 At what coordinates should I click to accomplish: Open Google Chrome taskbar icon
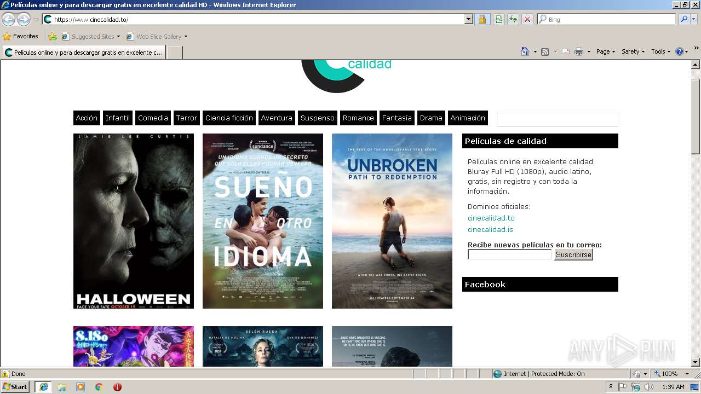pyautogui.click(x=99, y=386)
